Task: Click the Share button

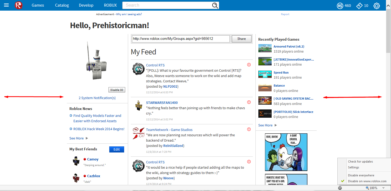Action: point(241,39)
